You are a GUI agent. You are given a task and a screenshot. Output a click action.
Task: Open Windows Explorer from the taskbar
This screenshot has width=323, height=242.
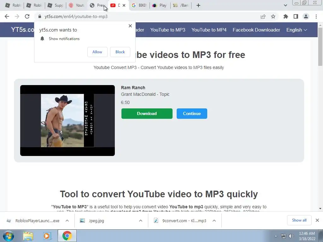(28, 236)
